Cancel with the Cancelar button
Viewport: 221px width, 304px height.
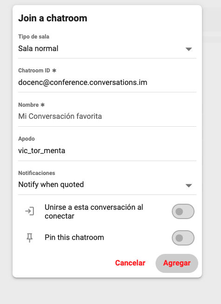pyautogui.click(x=130, y=263)
